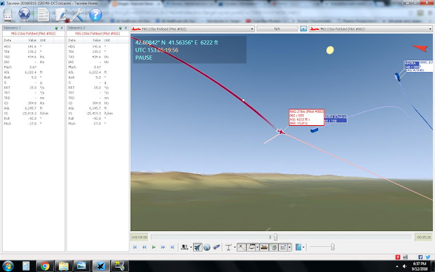This screenshot has height=272, width=435.
Task: Click the blue MATRA missile label at top right
Action: tap(412, 65)
